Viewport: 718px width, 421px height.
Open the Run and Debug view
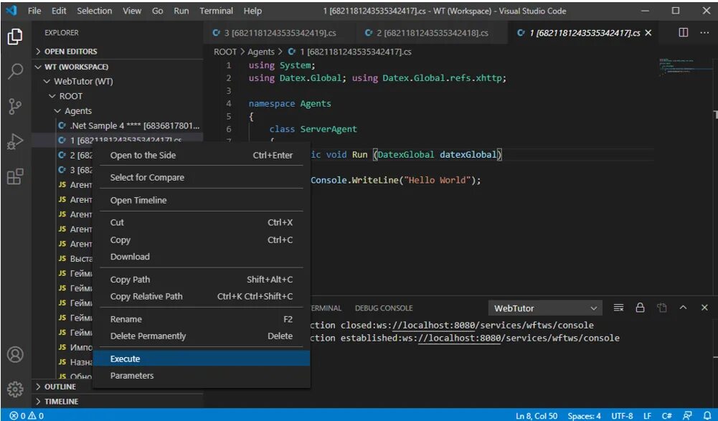pyautogui.click(x=15, y=142)
